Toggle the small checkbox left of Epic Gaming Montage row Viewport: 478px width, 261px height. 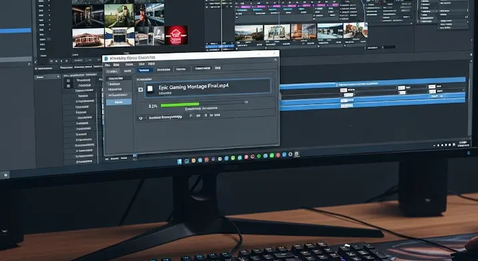pos(140,89)
